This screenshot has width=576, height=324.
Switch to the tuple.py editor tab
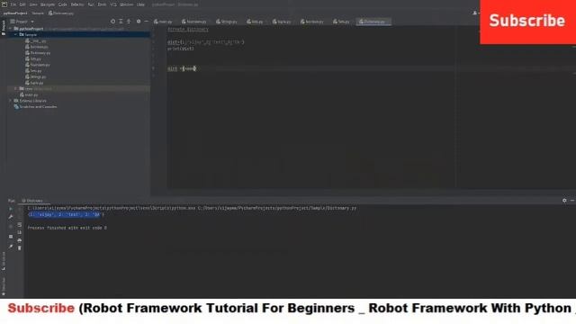coord(282,22)
